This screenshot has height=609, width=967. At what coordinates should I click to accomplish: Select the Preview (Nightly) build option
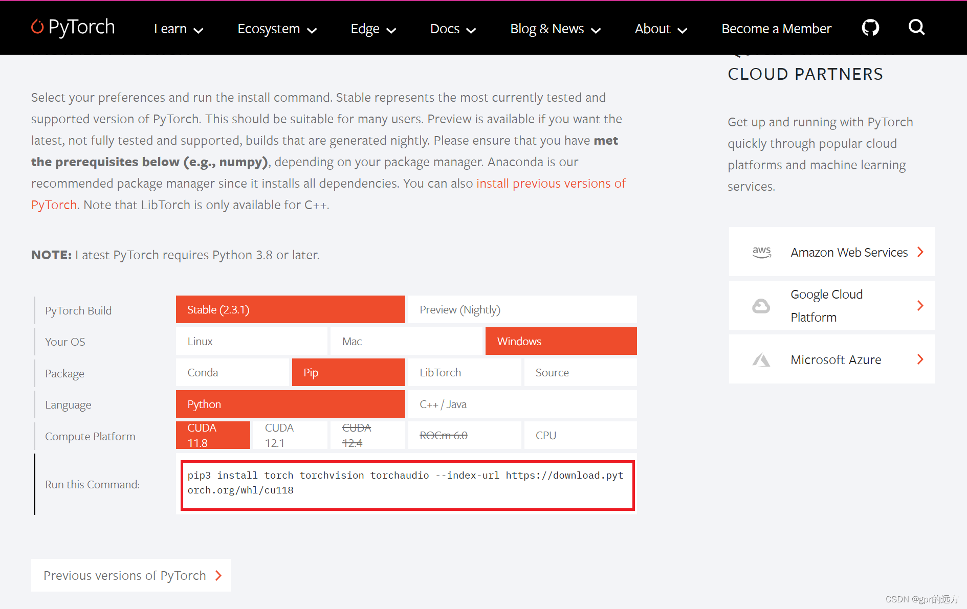[522, 309]
